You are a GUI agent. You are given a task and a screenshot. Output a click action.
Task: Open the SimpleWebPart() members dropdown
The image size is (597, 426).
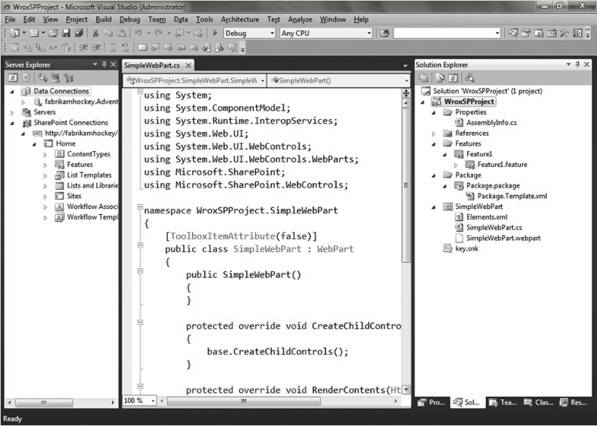[x=406, y=80]
